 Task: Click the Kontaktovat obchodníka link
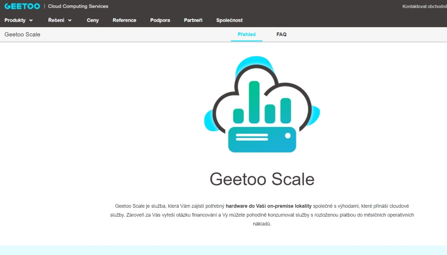(x=425, y=6)
